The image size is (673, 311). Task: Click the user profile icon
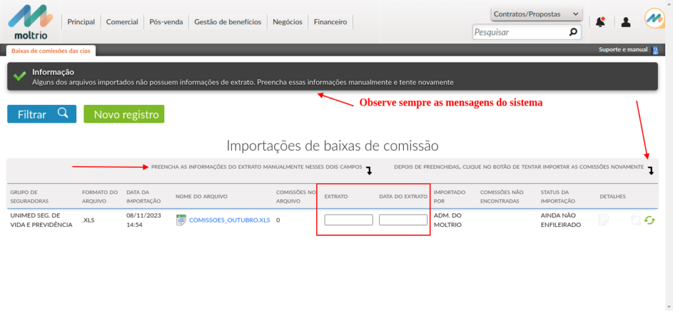click(626, 22)
